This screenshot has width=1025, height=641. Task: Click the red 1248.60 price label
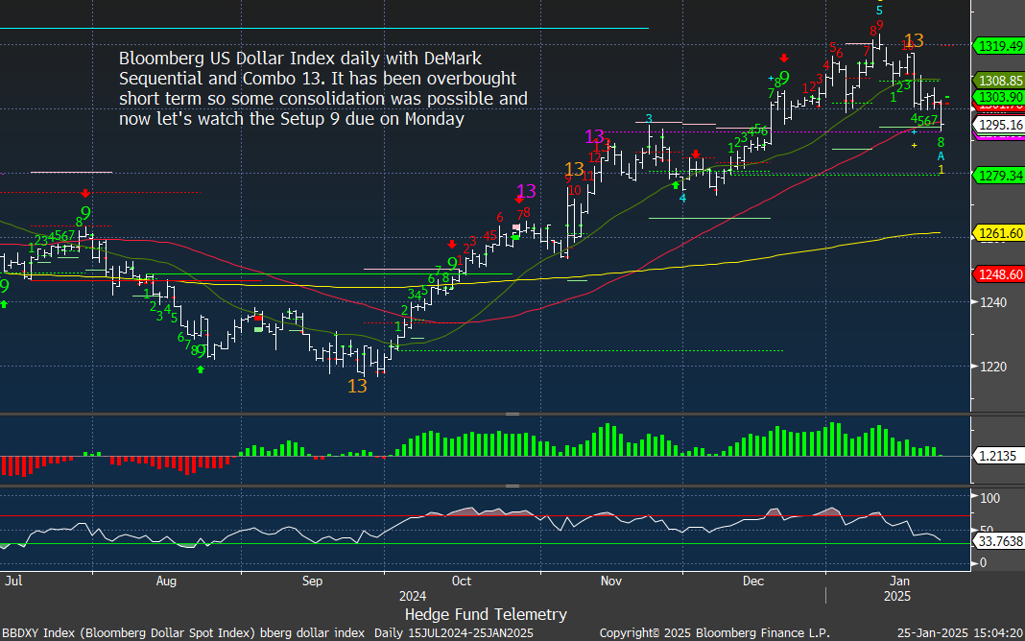coord(999,274)
